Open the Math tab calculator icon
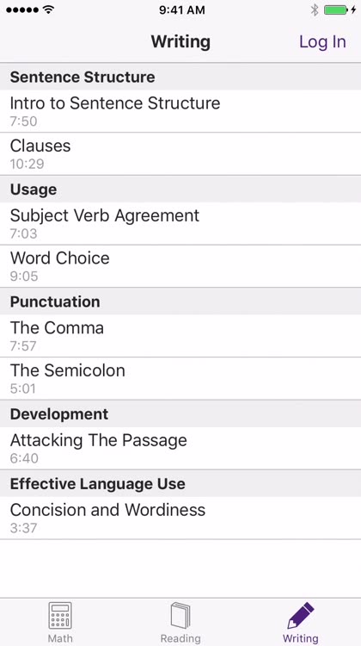This screenshot has height=646, width=361. click(x=60, y=616)
